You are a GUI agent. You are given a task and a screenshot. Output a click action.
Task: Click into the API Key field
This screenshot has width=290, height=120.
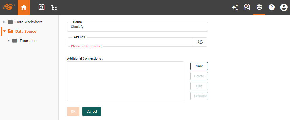click(131, 41)
